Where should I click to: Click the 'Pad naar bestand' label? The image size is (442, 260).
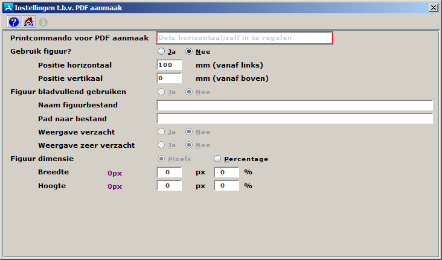click(x=72, y=119)
